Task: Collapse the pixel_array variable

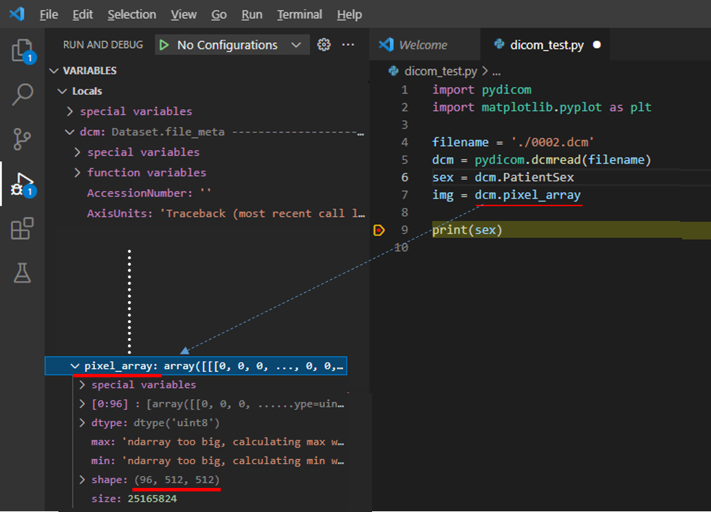Action: 75,366
